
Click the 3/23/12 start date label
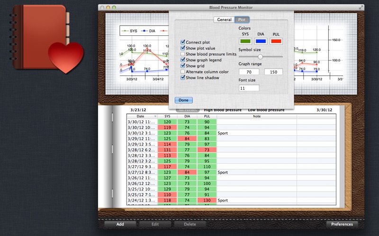[138, 110]
